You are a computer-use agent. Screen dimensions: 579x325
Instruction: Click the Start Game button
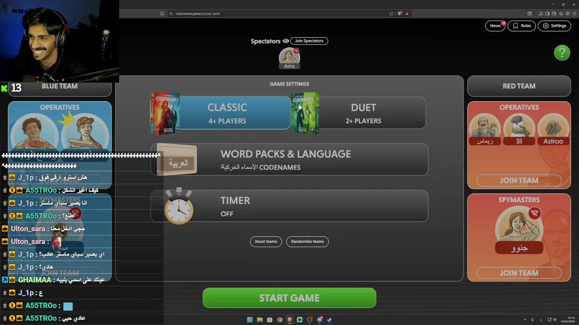289,298
